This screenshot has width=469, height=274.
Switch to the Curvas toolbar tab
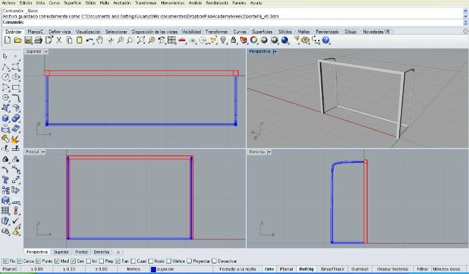[x=240, y=32]
